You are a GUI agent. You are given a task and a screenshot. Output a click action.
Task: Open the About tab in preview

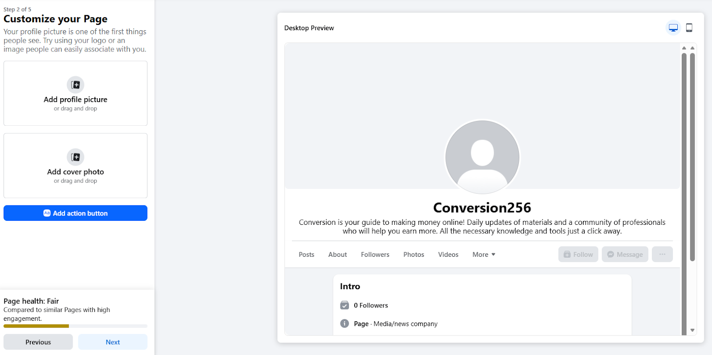(337, 255)
